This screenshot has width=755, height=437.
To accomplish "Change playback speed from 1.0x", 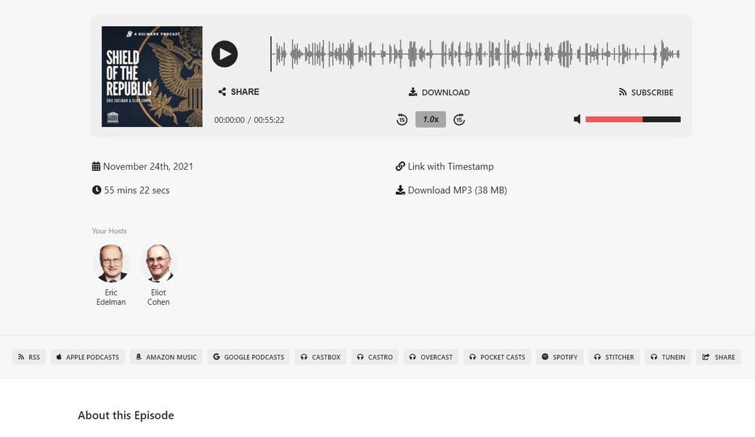I will pyautogui.click(x=430, y=119).
